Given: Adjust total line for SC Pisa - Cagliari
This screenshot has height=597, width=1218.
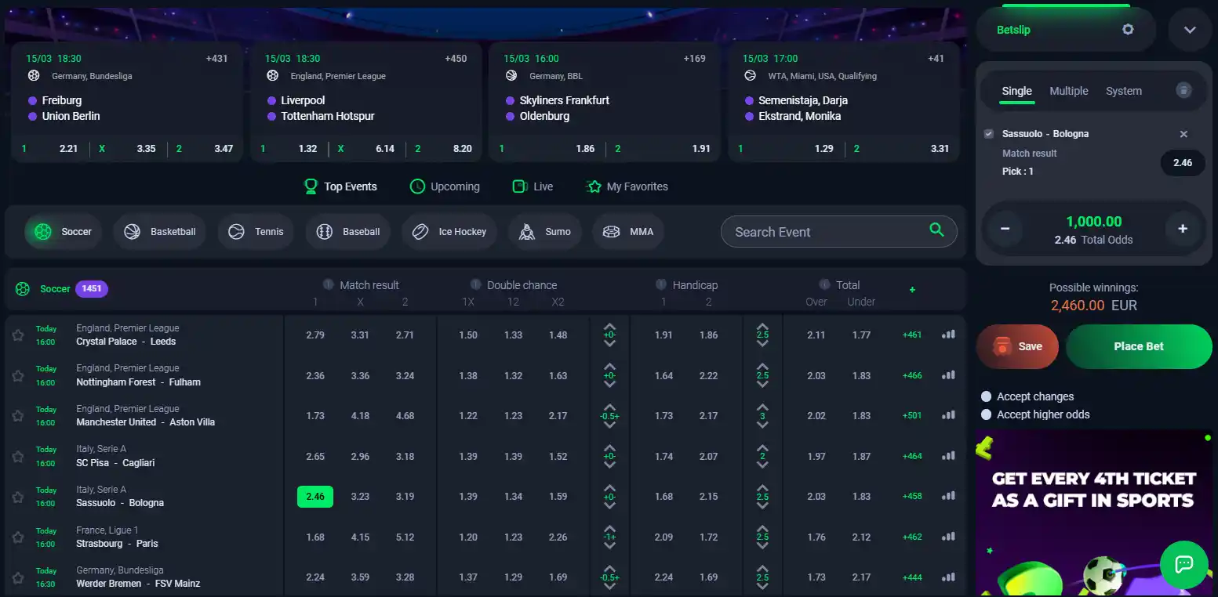Looking at the screenshot, I should pyautogui.click(x=762, y=457).
